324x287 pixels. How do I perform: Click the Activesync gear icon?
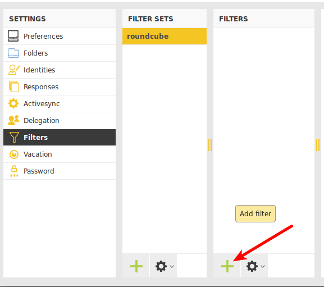point(13,103)
